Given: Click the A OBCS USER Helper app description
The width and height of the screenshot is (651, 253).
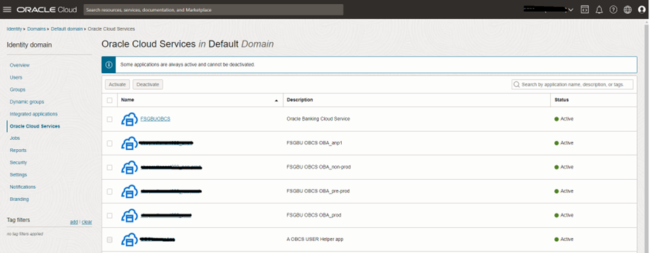Looking at the screenshot, I should click(x=315, y=239).
